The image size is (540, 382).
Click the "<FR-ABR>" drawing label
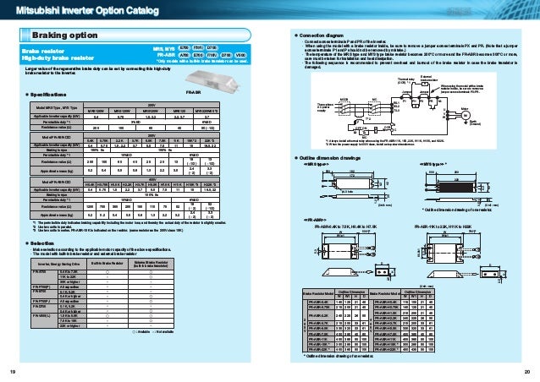[x=315, y=220]
